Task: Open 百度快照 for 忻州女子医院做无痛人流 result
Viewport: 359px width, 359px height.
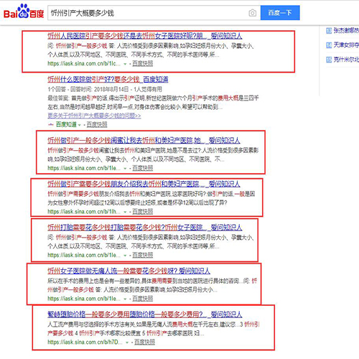Action: click(143, 299)
